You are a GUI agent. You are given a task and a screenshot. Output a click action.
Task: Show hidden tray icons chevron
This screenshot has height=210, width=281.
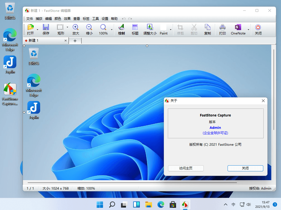(226, 204)
